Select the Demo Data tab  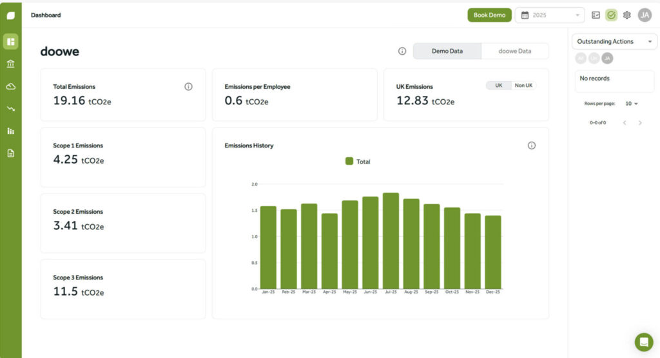(447, 51)
